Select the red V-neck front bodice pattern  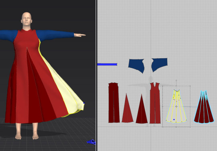point(155,104)
